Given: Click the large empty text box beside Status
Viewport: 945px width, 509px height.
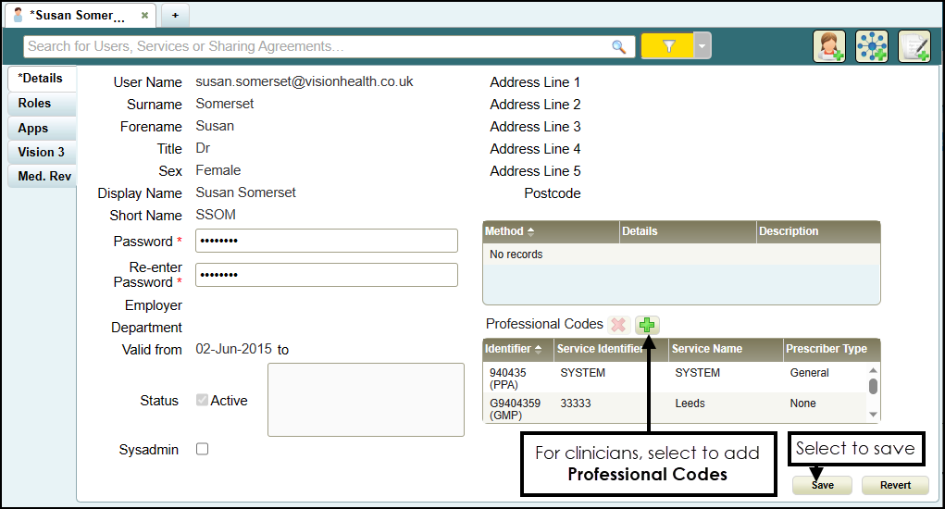Looking at the screenshot, I should point(366,400).
